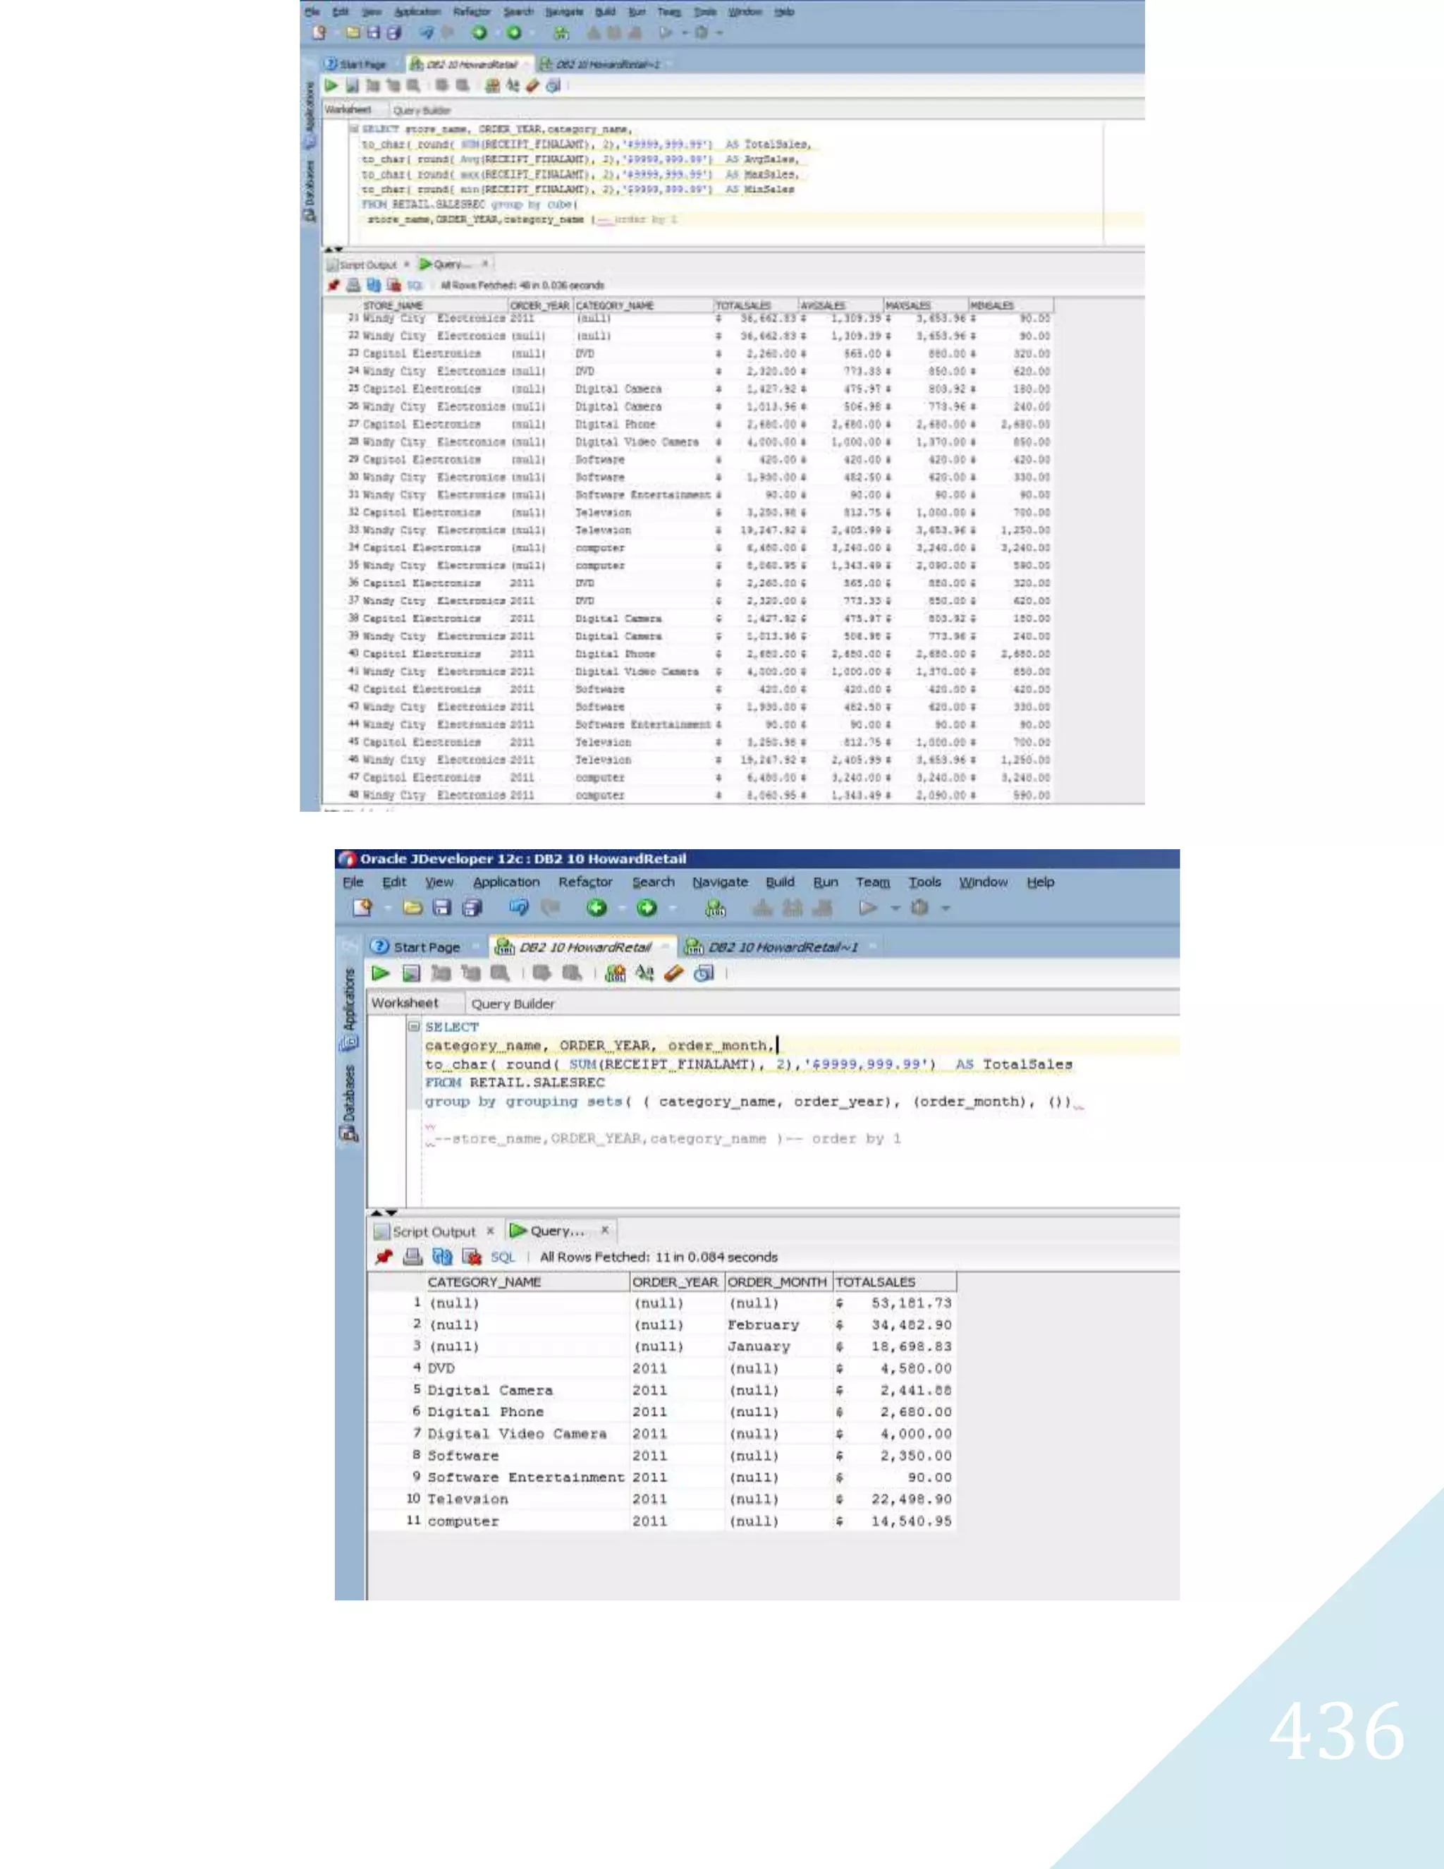
Task: Close the Query result tab in lower window
Action: [x=605, y=1230]
